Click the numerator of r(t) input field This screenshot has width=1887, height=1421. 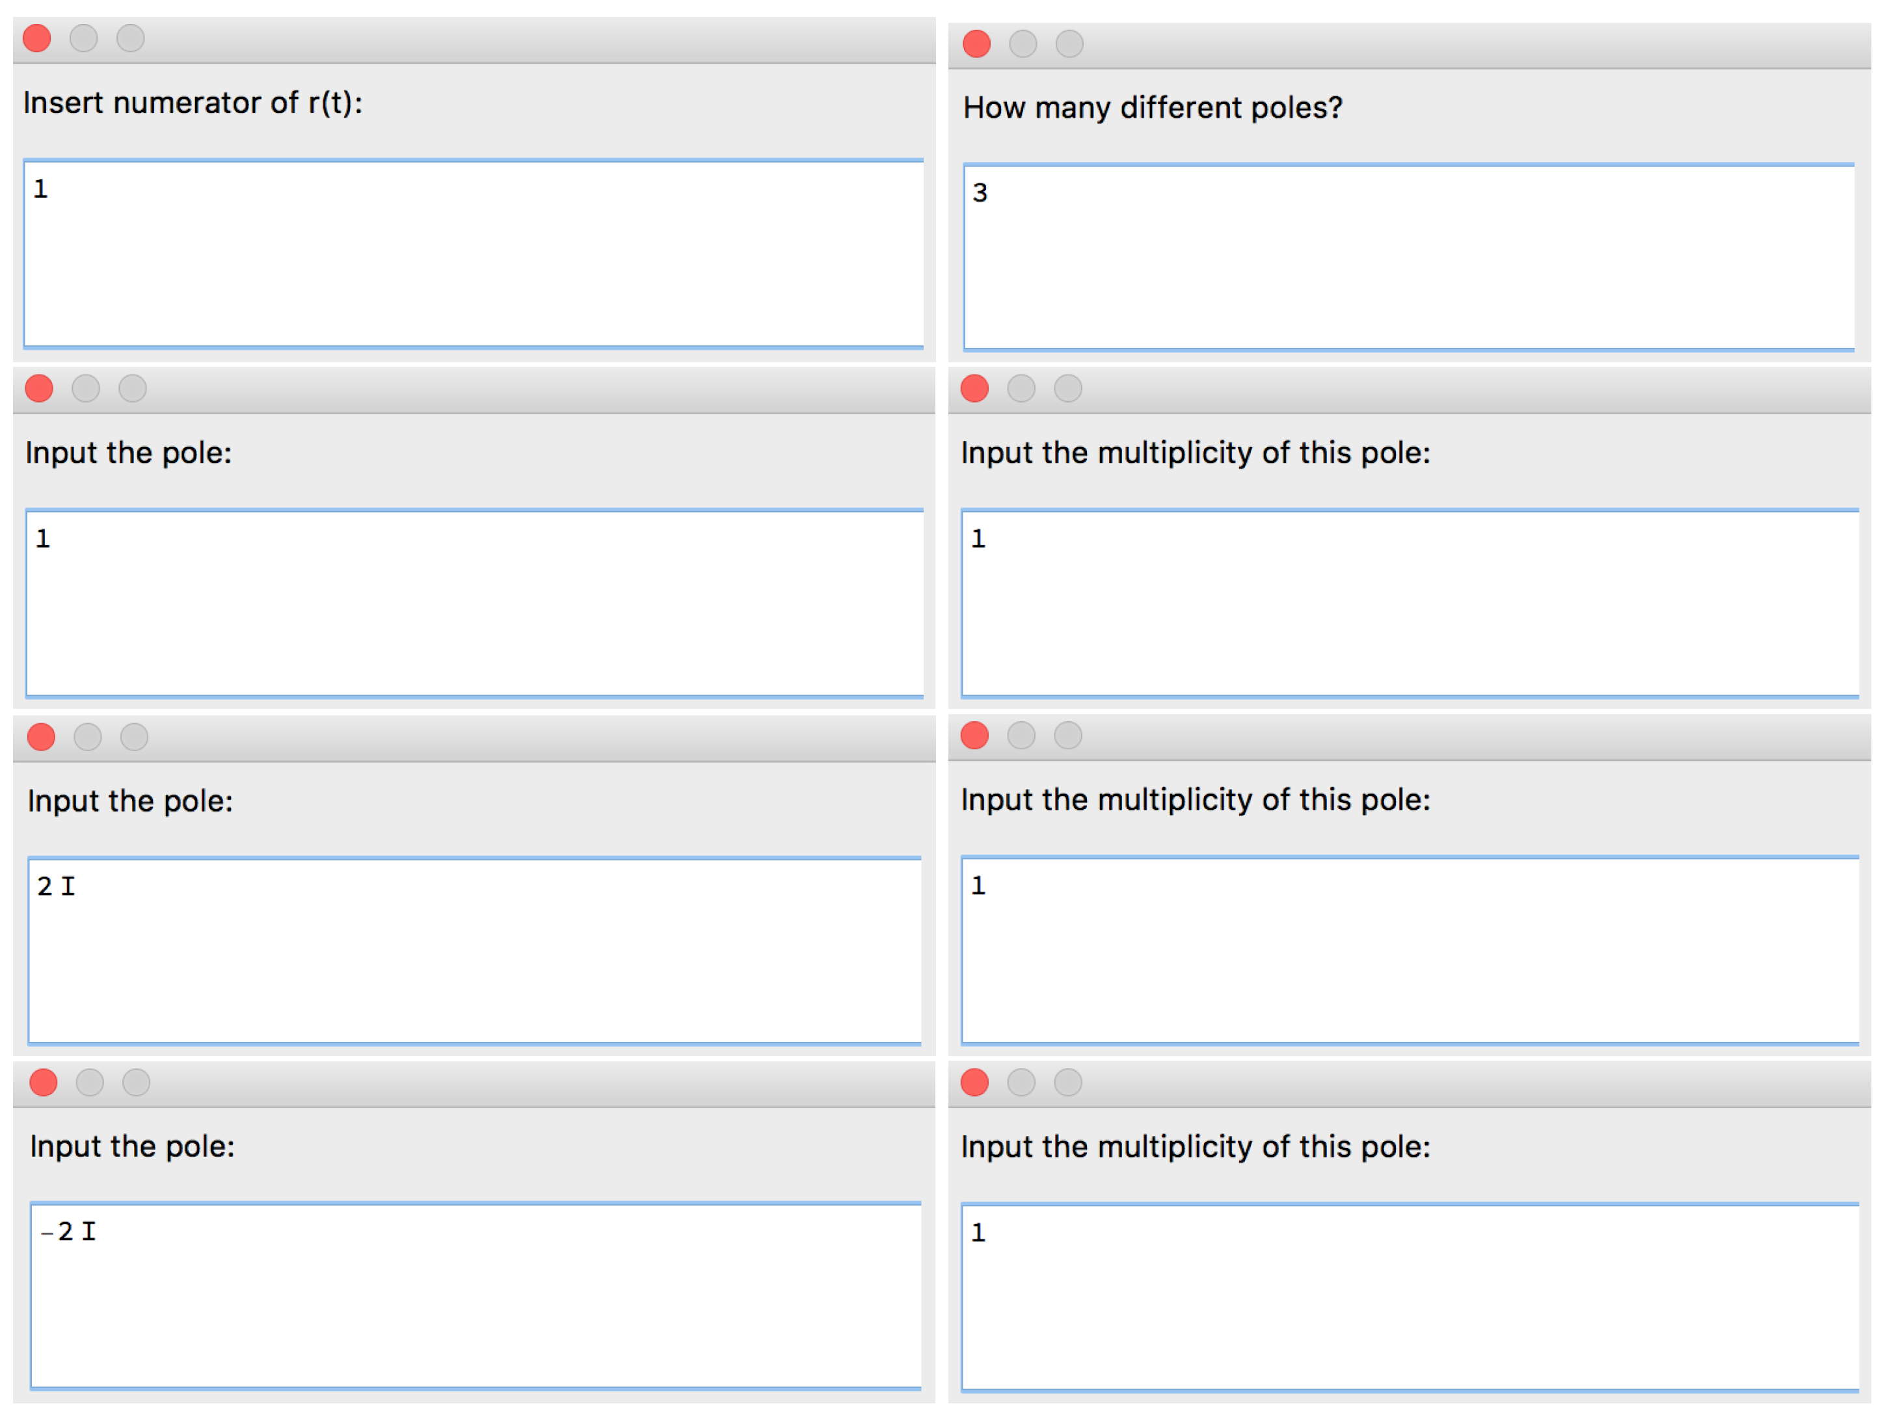[474, 254]
